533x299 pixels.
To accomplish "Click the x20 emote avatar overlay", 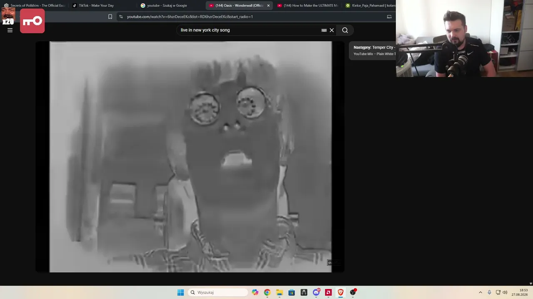I will tap(8, 17).
